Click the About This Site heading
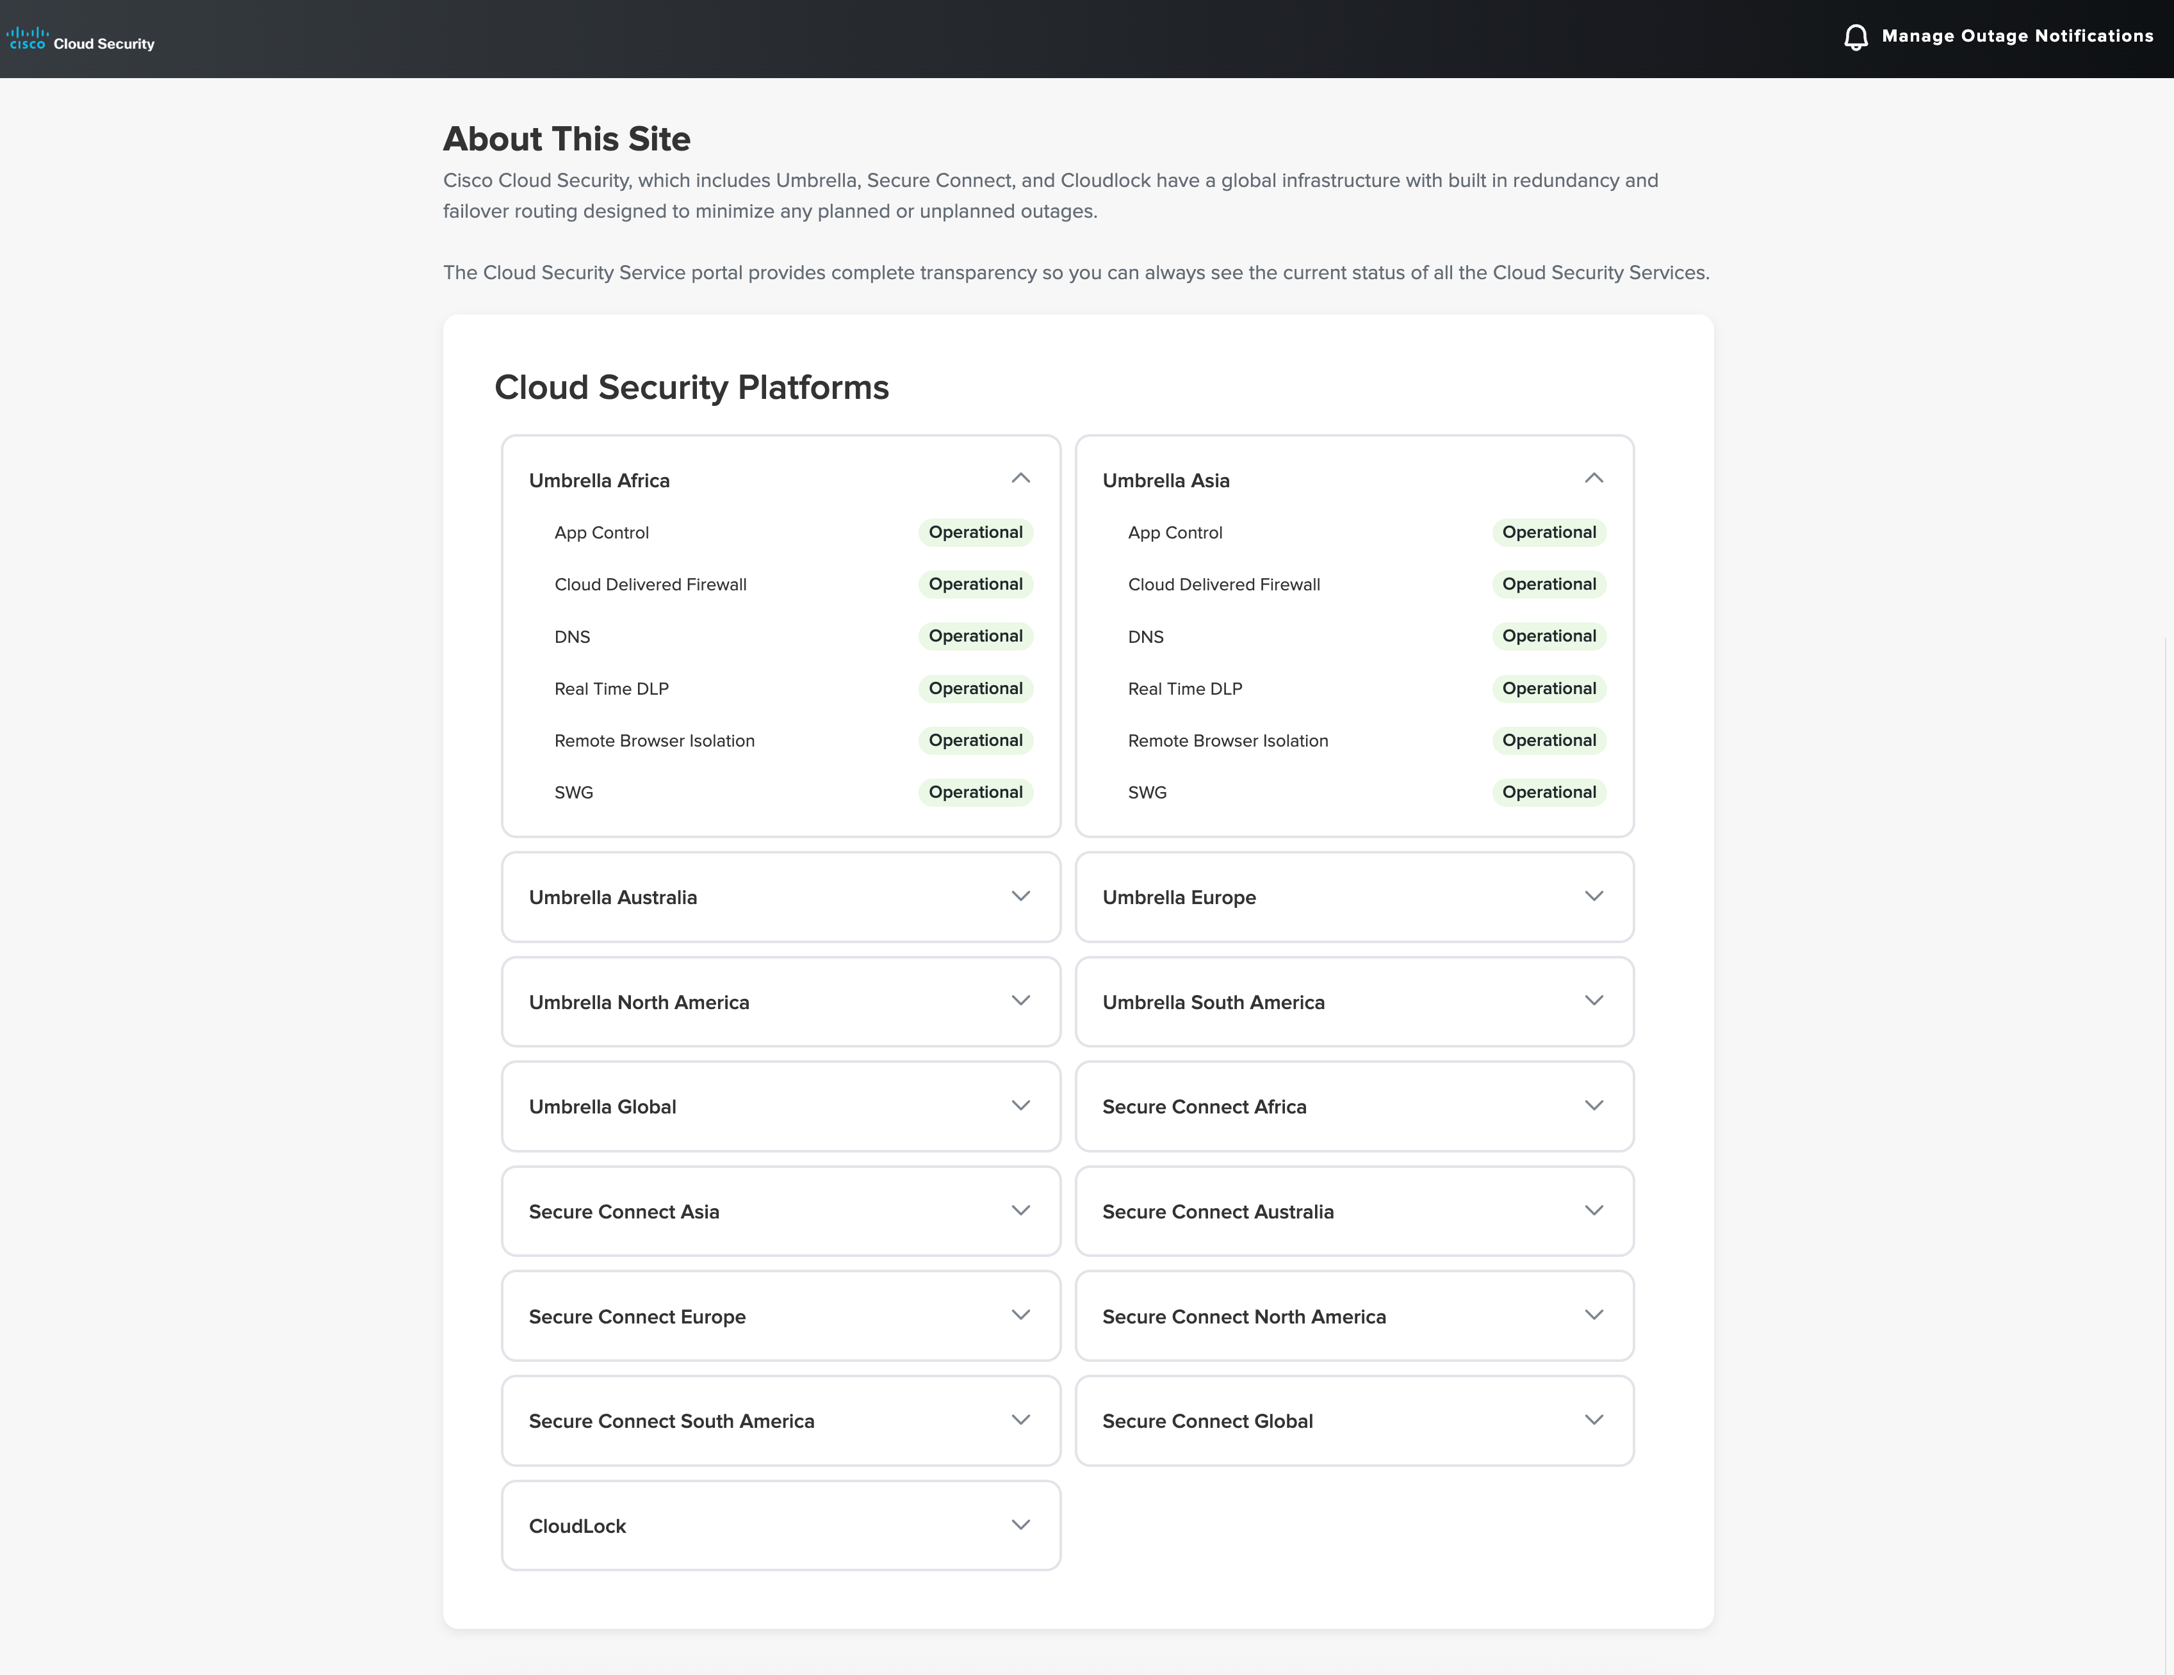Image resolution: width=2174 pixels, height=1675 pixels. coord(566,140)
